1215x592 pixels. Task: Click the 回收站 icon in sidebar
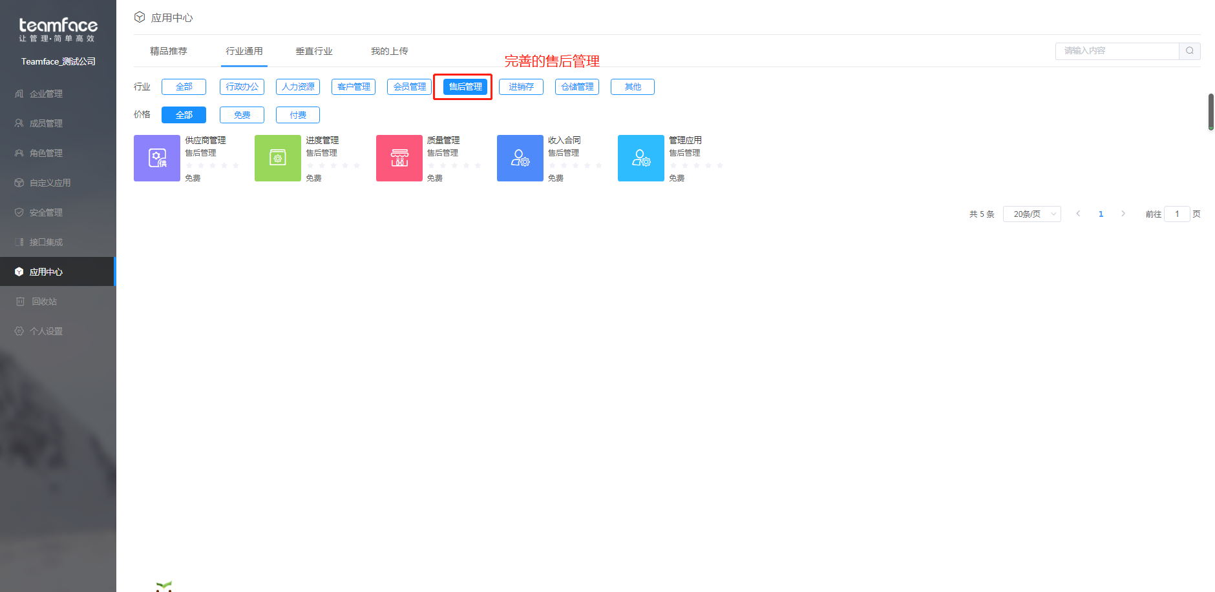coord(20,301)
